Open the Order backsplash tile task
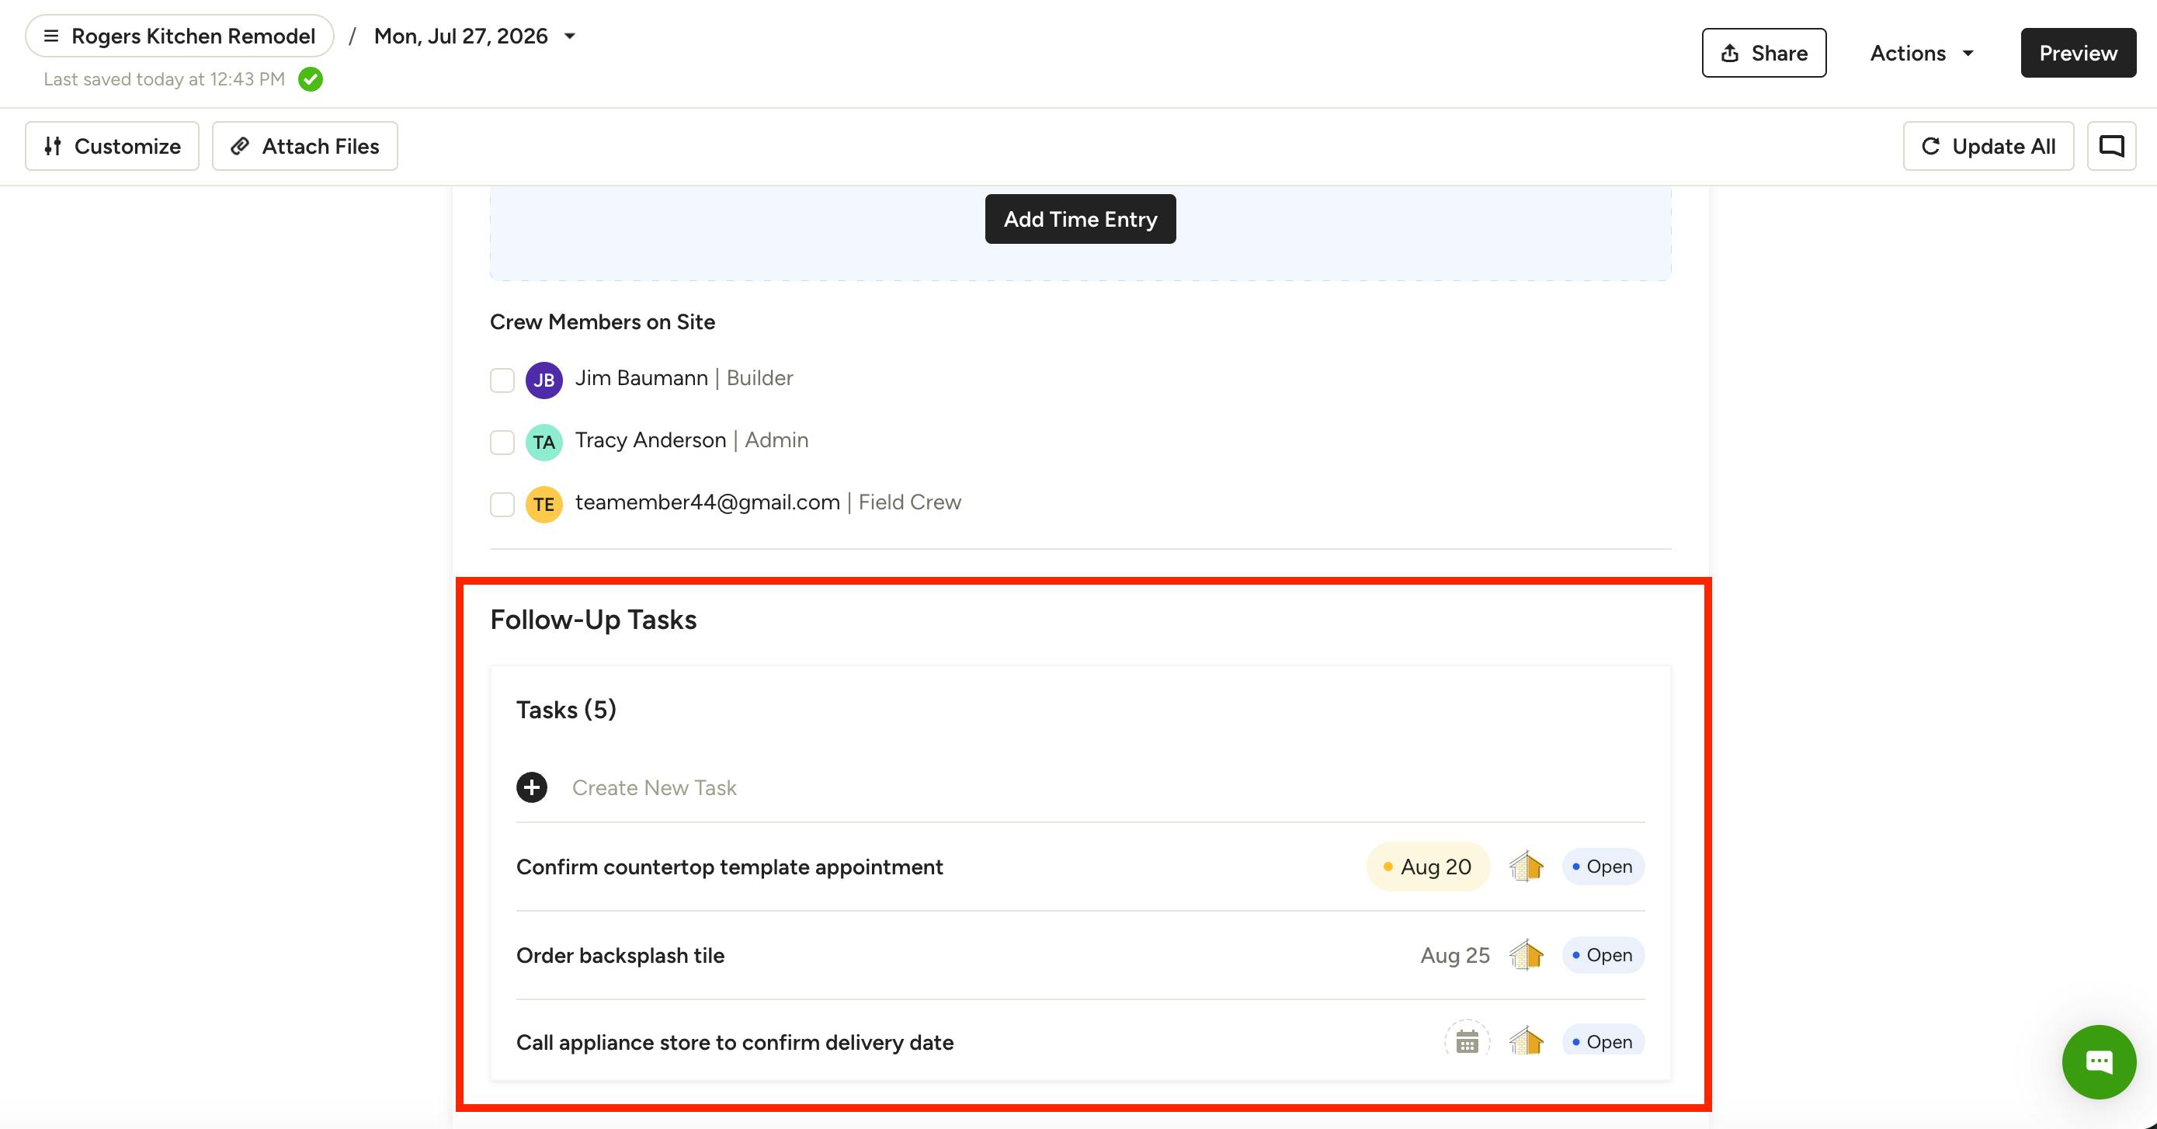 coord(620,956)
